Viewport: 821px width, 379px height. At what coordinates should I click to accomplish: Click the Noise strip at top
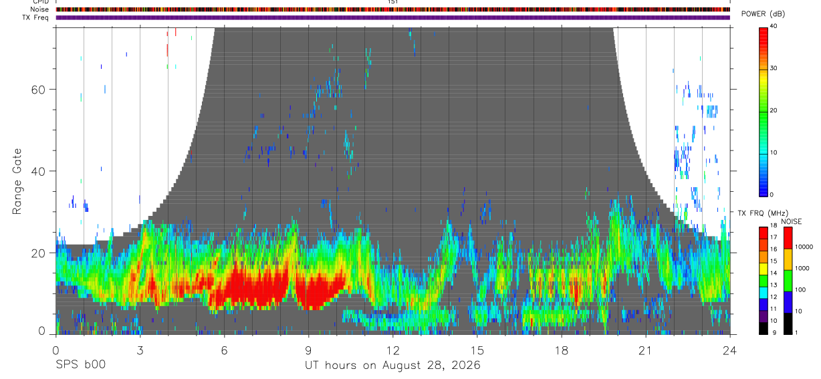[x=393, y=9]
